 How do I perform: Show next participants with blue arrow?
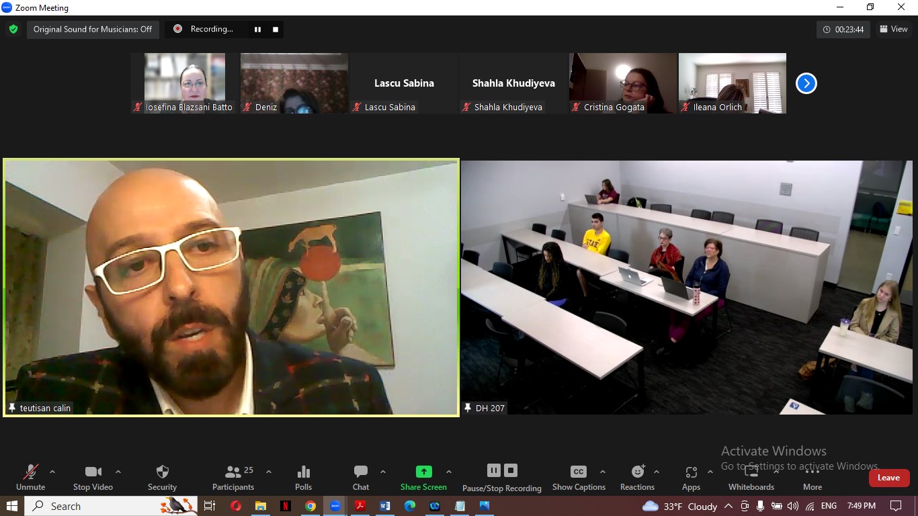coord(806,83)
